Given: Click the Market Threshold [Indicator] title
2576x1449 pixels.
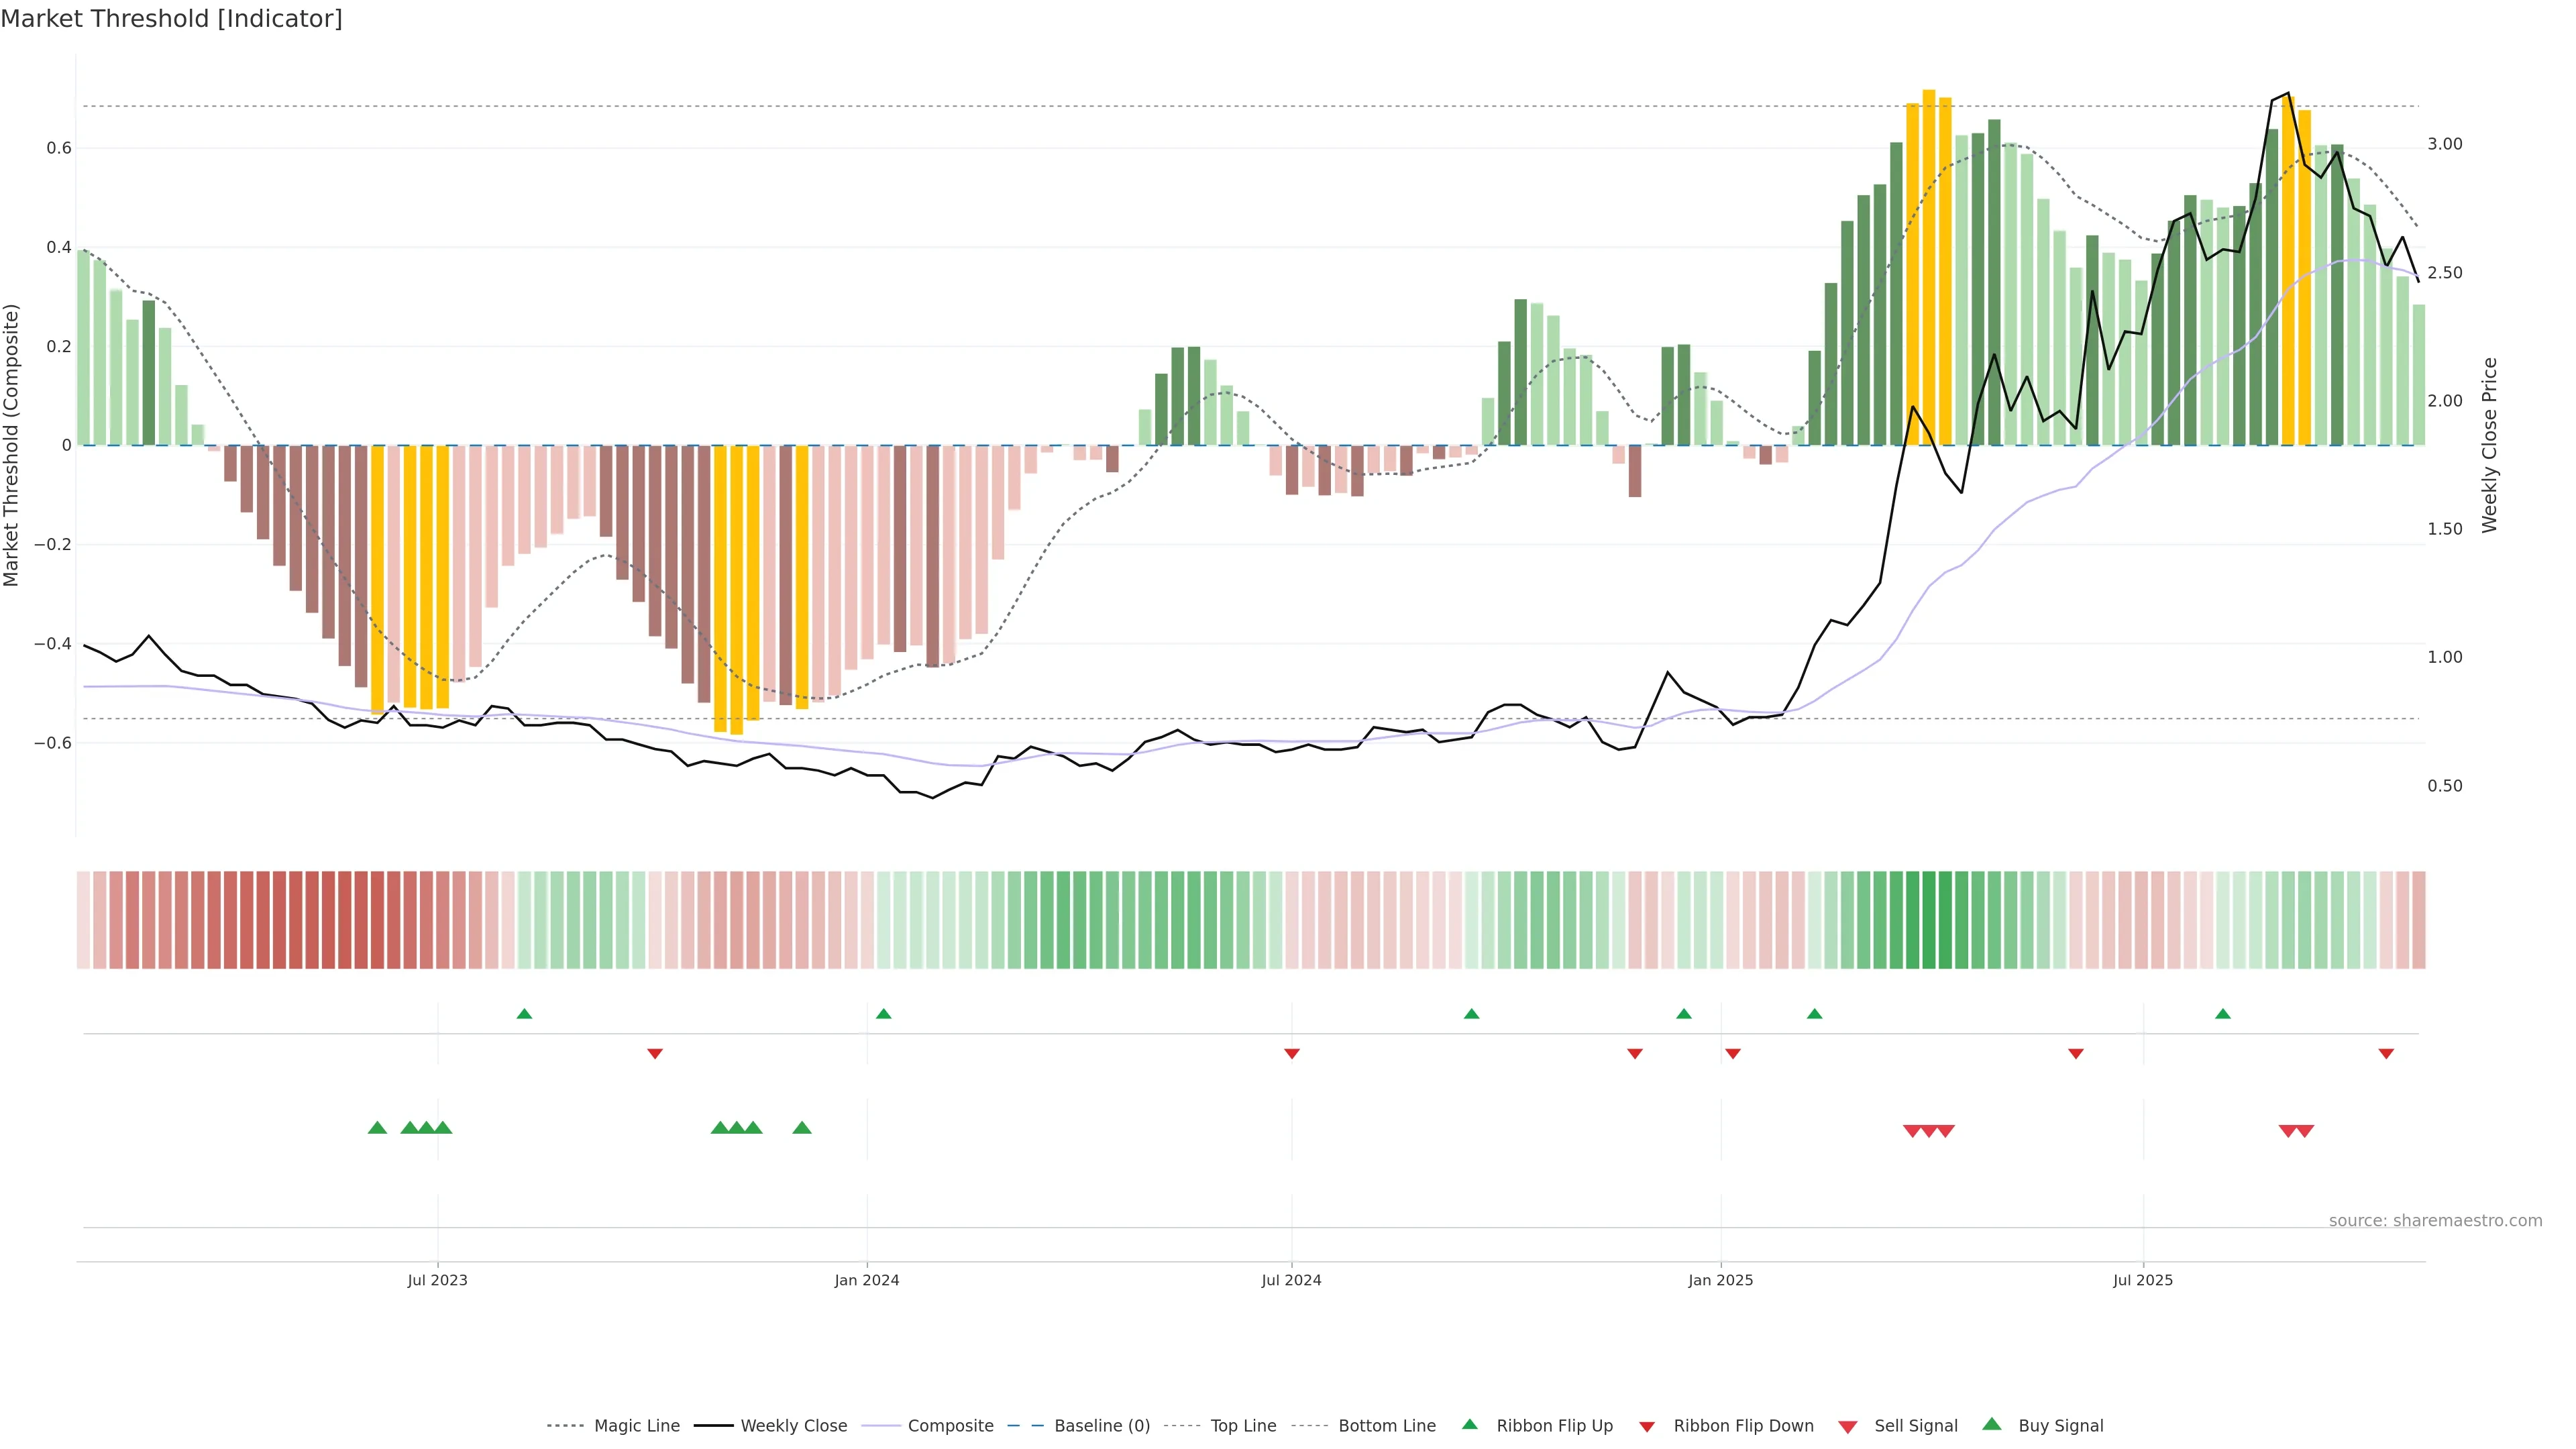Looking at the screenshot, I should [x=171, y=19].
